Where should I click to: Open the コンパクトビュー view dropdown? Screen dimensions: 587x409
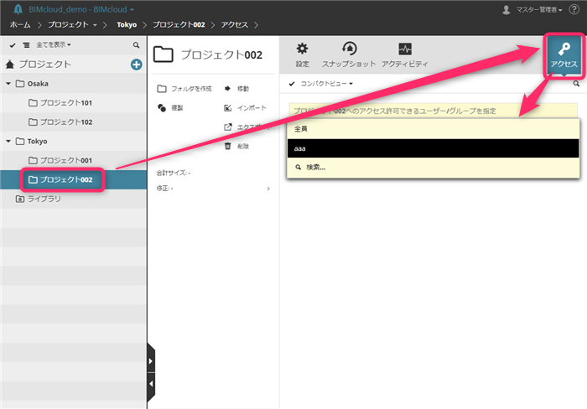pos(327,84)
